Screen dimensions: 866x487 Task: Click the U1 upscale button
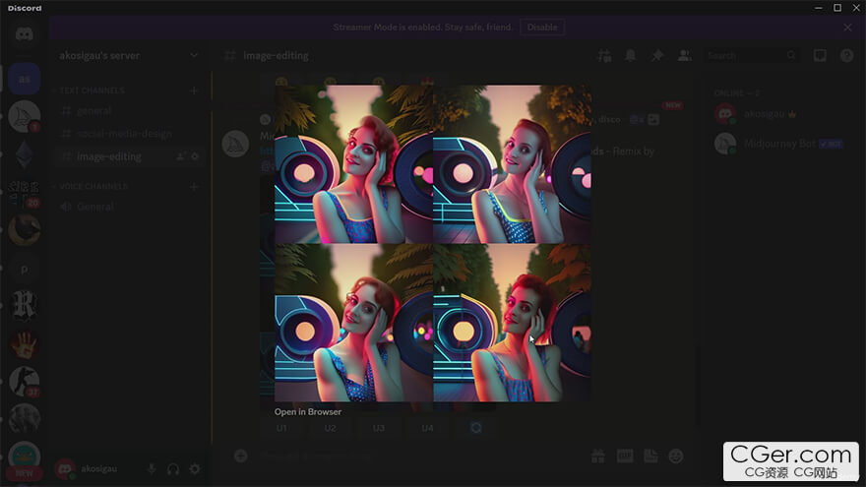pos(281,428)
